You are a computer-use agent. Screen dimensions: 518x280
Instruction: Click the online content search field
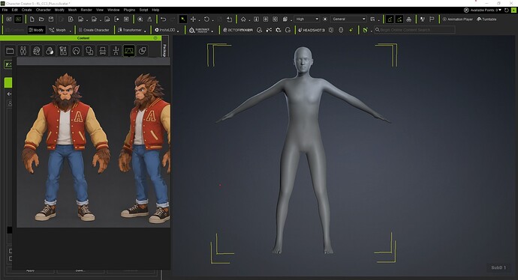[x=414, y=30]
